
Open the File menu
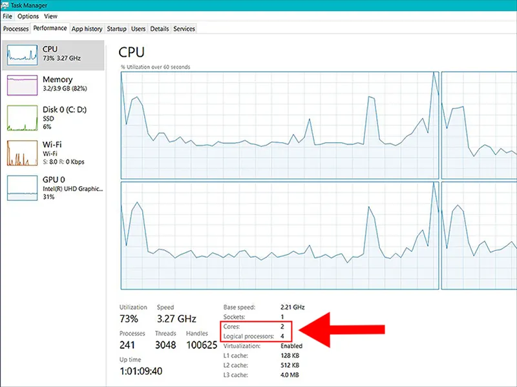coord(7,16)
